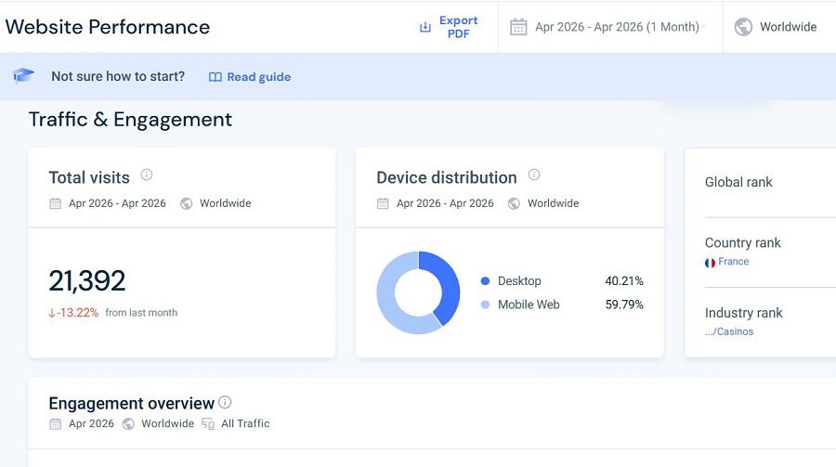Click the France flag icon
The width and height of the screenshot is (836, 467).
click(x=710, y=263)
